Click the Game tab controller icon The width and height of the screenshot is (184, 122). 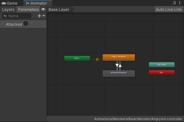click(x=4, y=3)
